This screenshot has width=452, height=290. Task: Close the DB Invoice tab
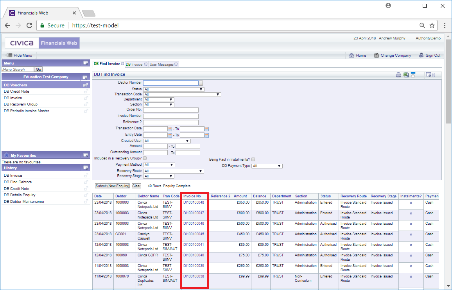[x=146, y=64]
